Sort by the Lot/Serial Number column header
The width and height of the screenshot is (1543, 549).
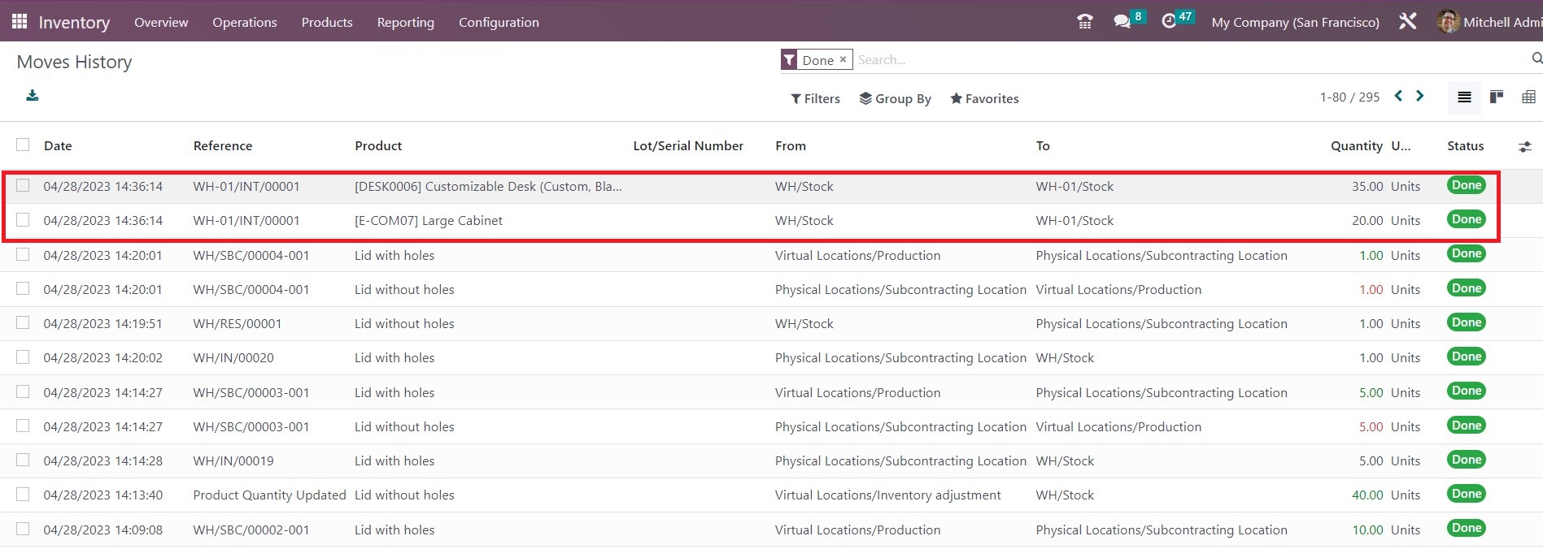point(688,145)
